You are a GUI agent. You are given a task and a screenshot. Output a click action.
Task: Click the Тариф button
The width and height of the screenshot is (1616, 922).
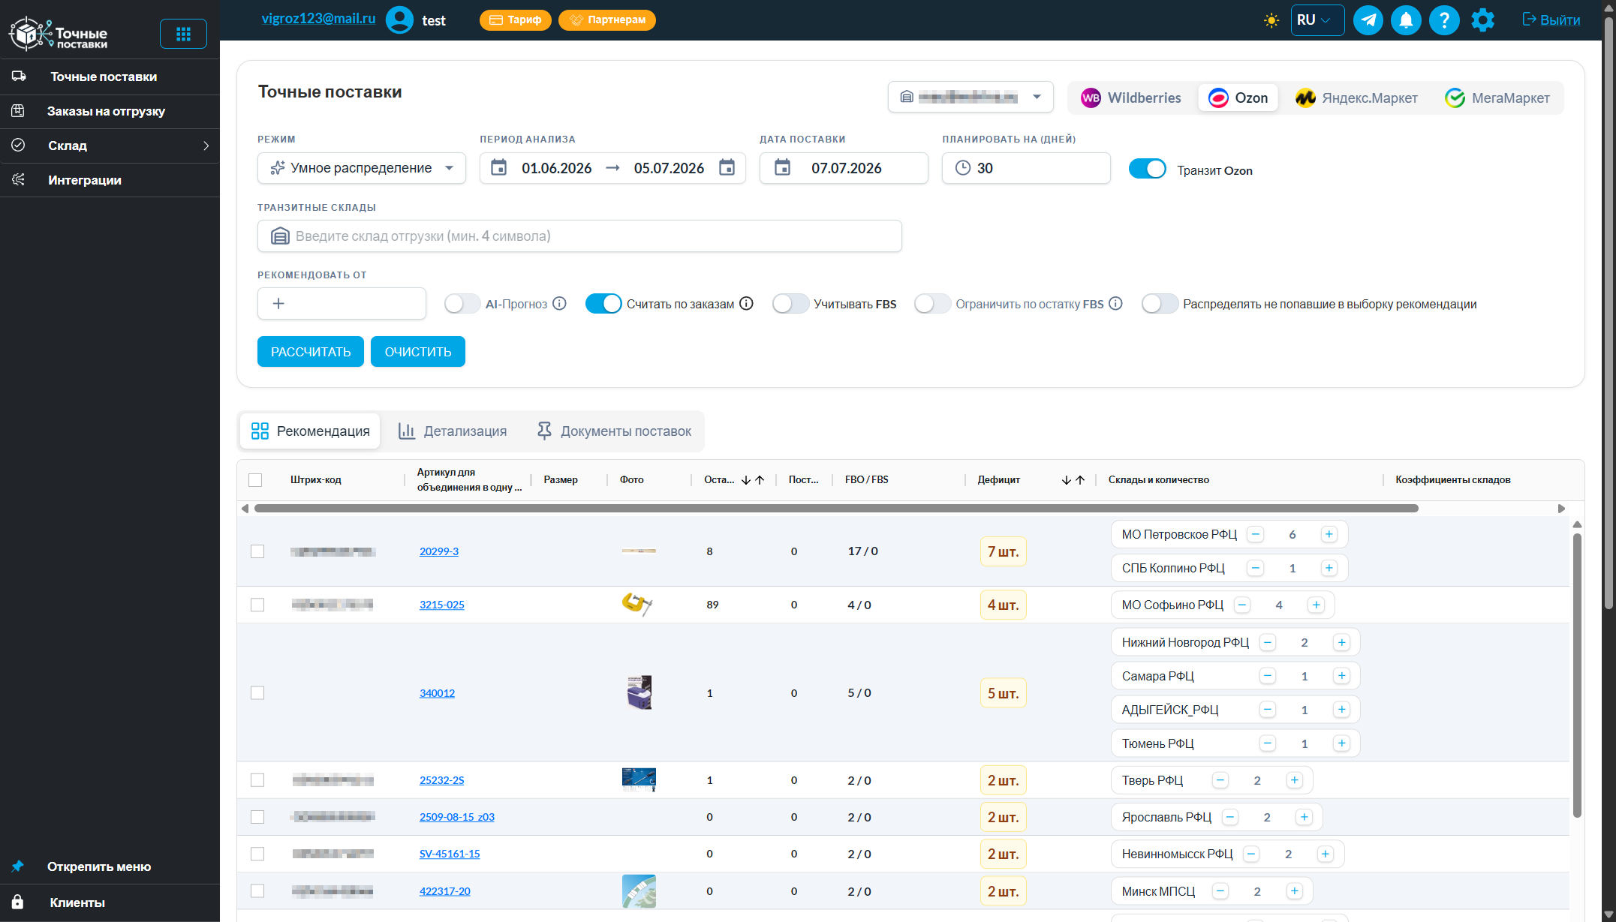[516, 20]
